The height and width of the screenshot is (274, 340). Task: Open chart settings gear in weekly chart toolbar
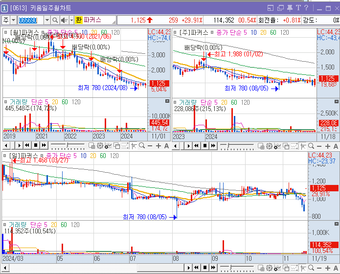269,146
